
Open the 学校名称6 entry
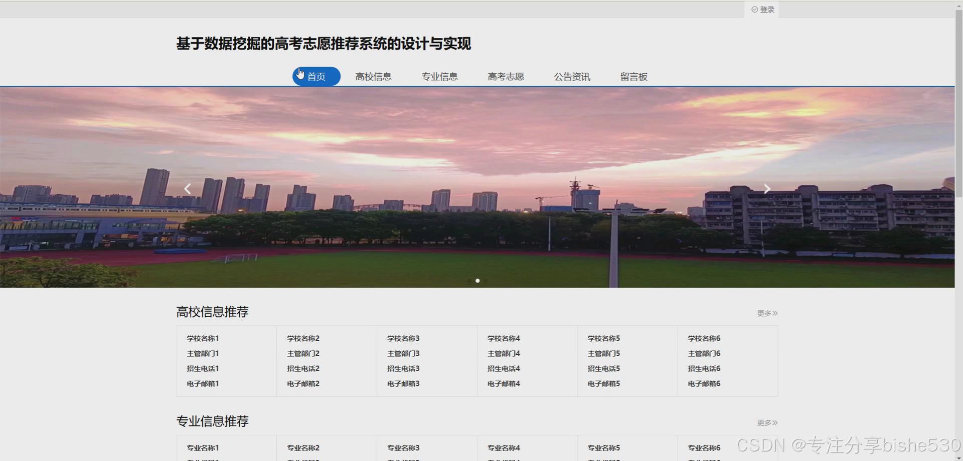click(704, 339)
